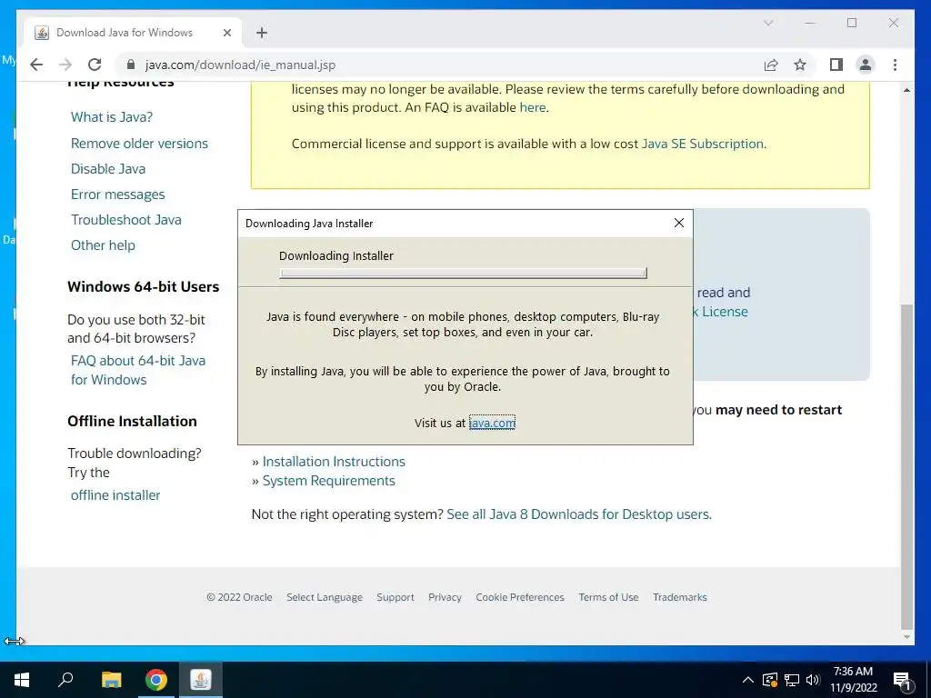Open Installation Instructions link

[334, 461]
